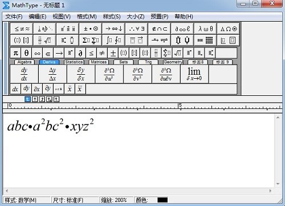Insert element-of symbol from small bar
The height and width of the screenshot is (206, 285).
48,53
